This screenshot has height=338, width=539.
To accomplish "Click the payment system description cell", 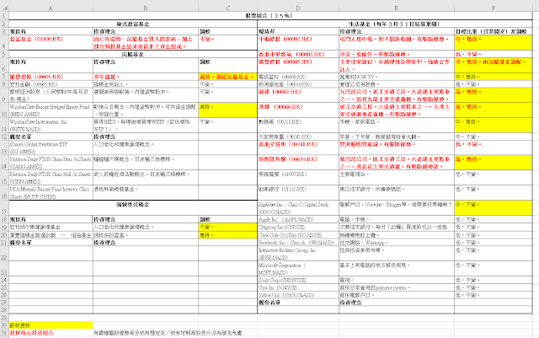I will pyautogui.click(x=397, y=287).
